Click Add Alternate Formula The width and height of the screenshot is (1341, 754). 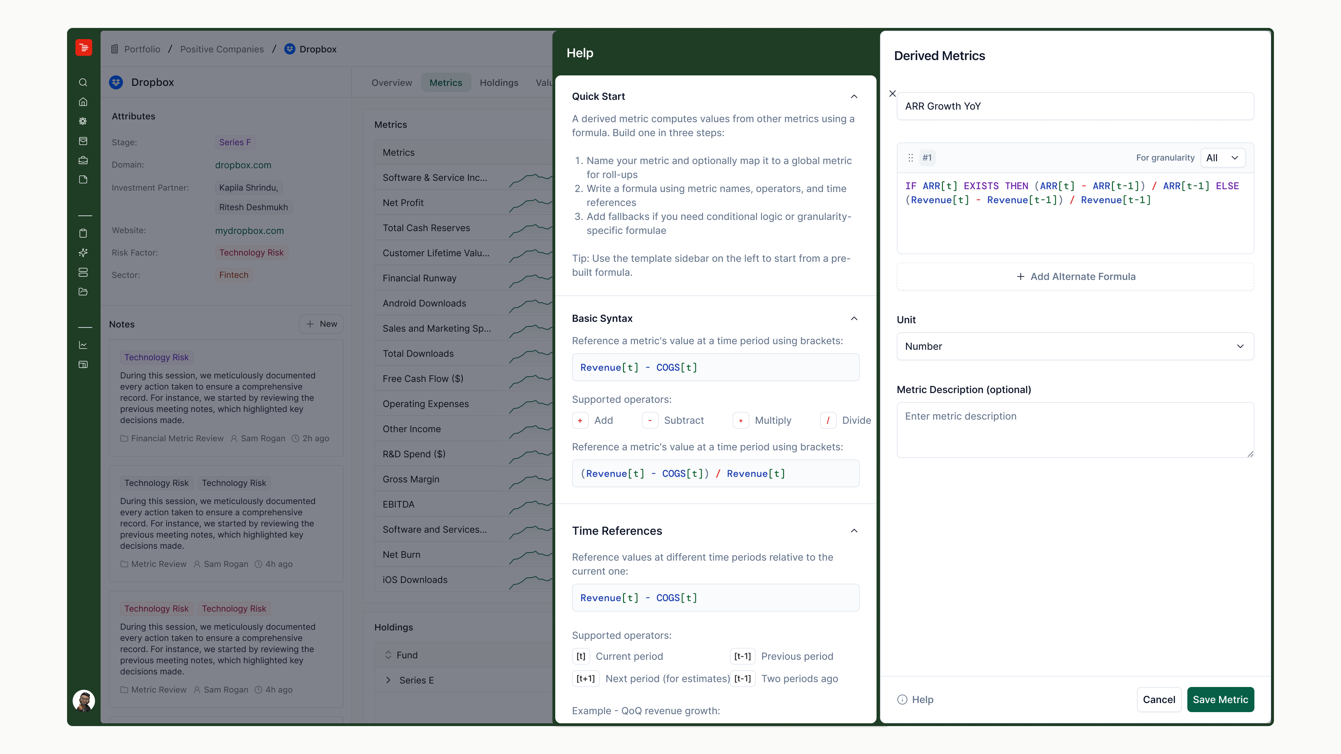point(1075,277)
